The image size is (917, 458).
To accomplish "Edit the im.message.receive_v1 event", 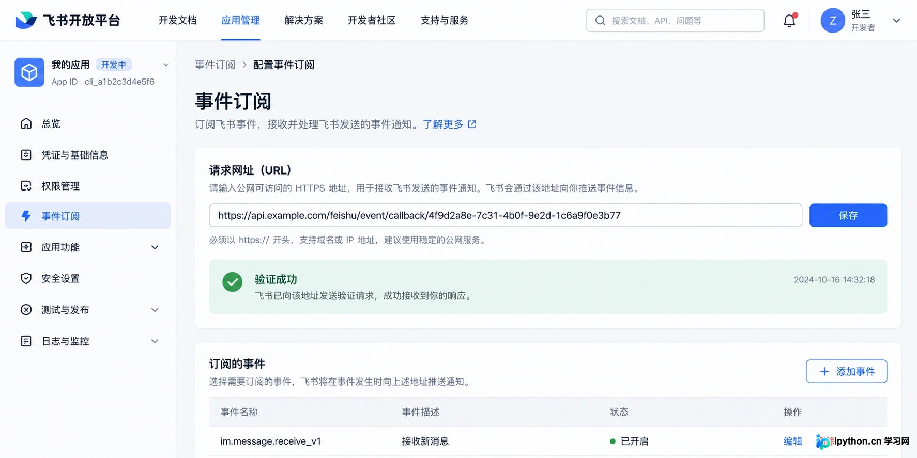I will (x=792, y=441).
